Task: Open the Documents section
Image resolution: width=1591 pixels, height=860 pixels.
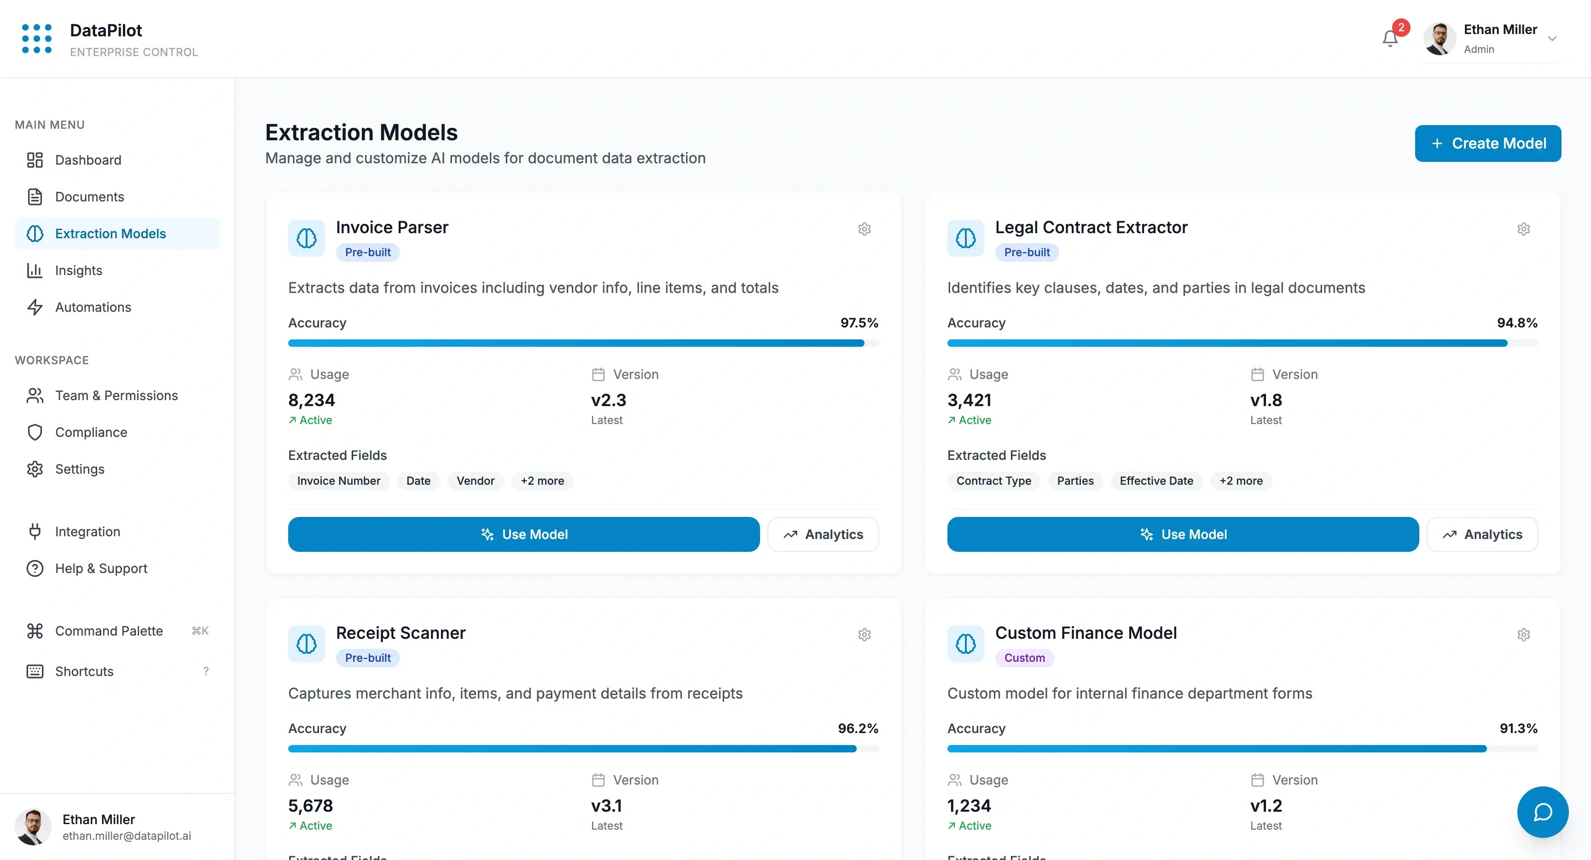Action: point(90,197)
